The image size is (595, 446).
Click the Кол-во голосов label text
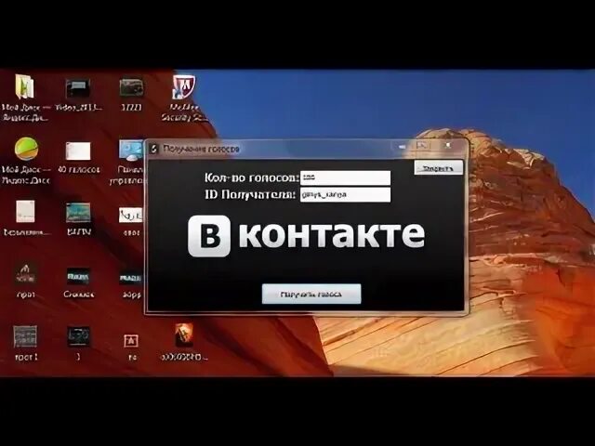tap(252, 177)
